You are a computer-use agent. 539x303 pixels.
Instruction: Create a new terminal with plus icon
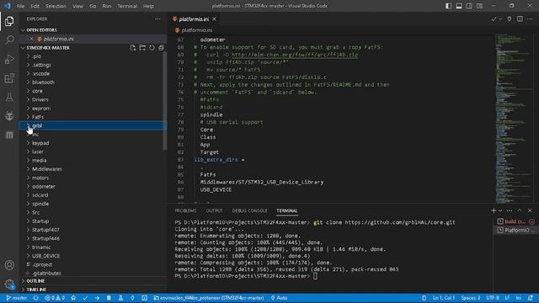[494, 210]
